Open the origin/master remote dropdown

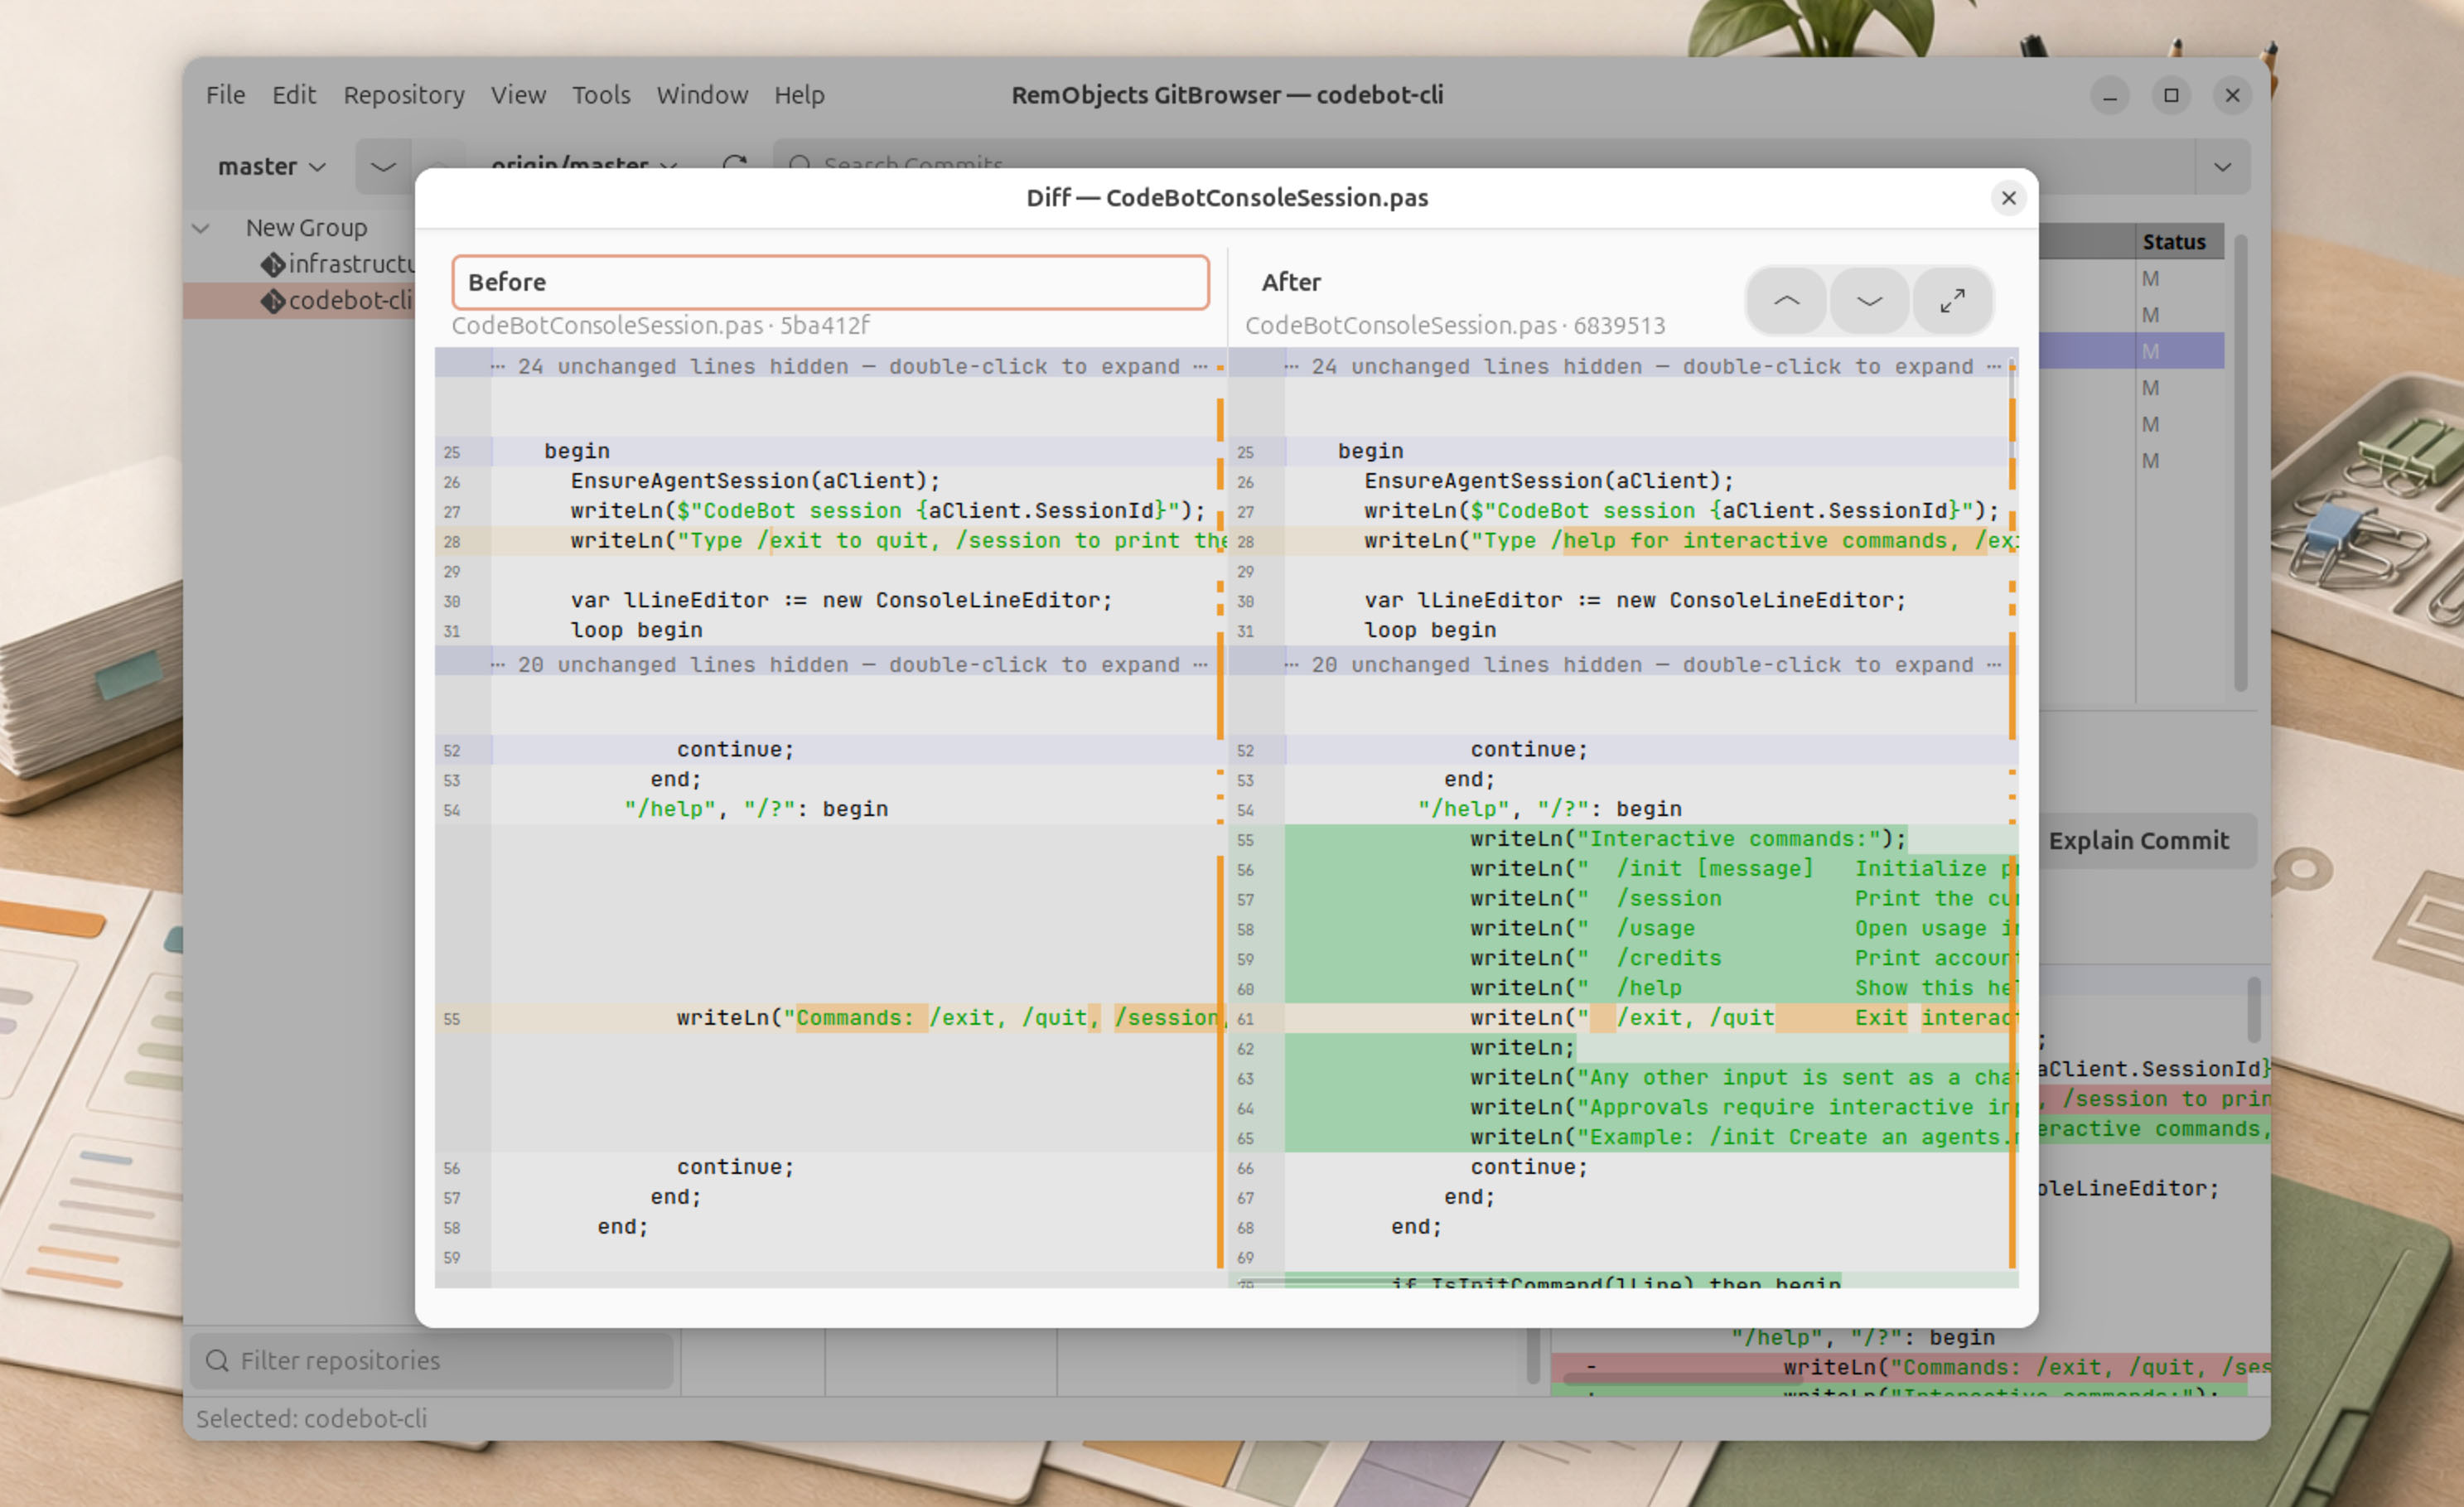tap(584, 164)
